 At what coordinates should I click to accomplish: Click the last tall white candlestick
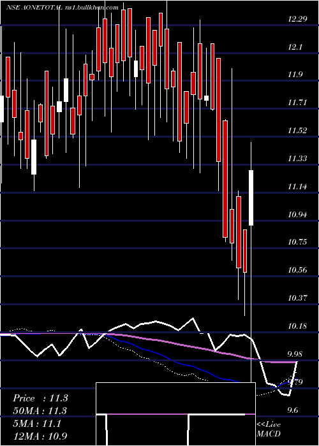[x=251, y=198]
